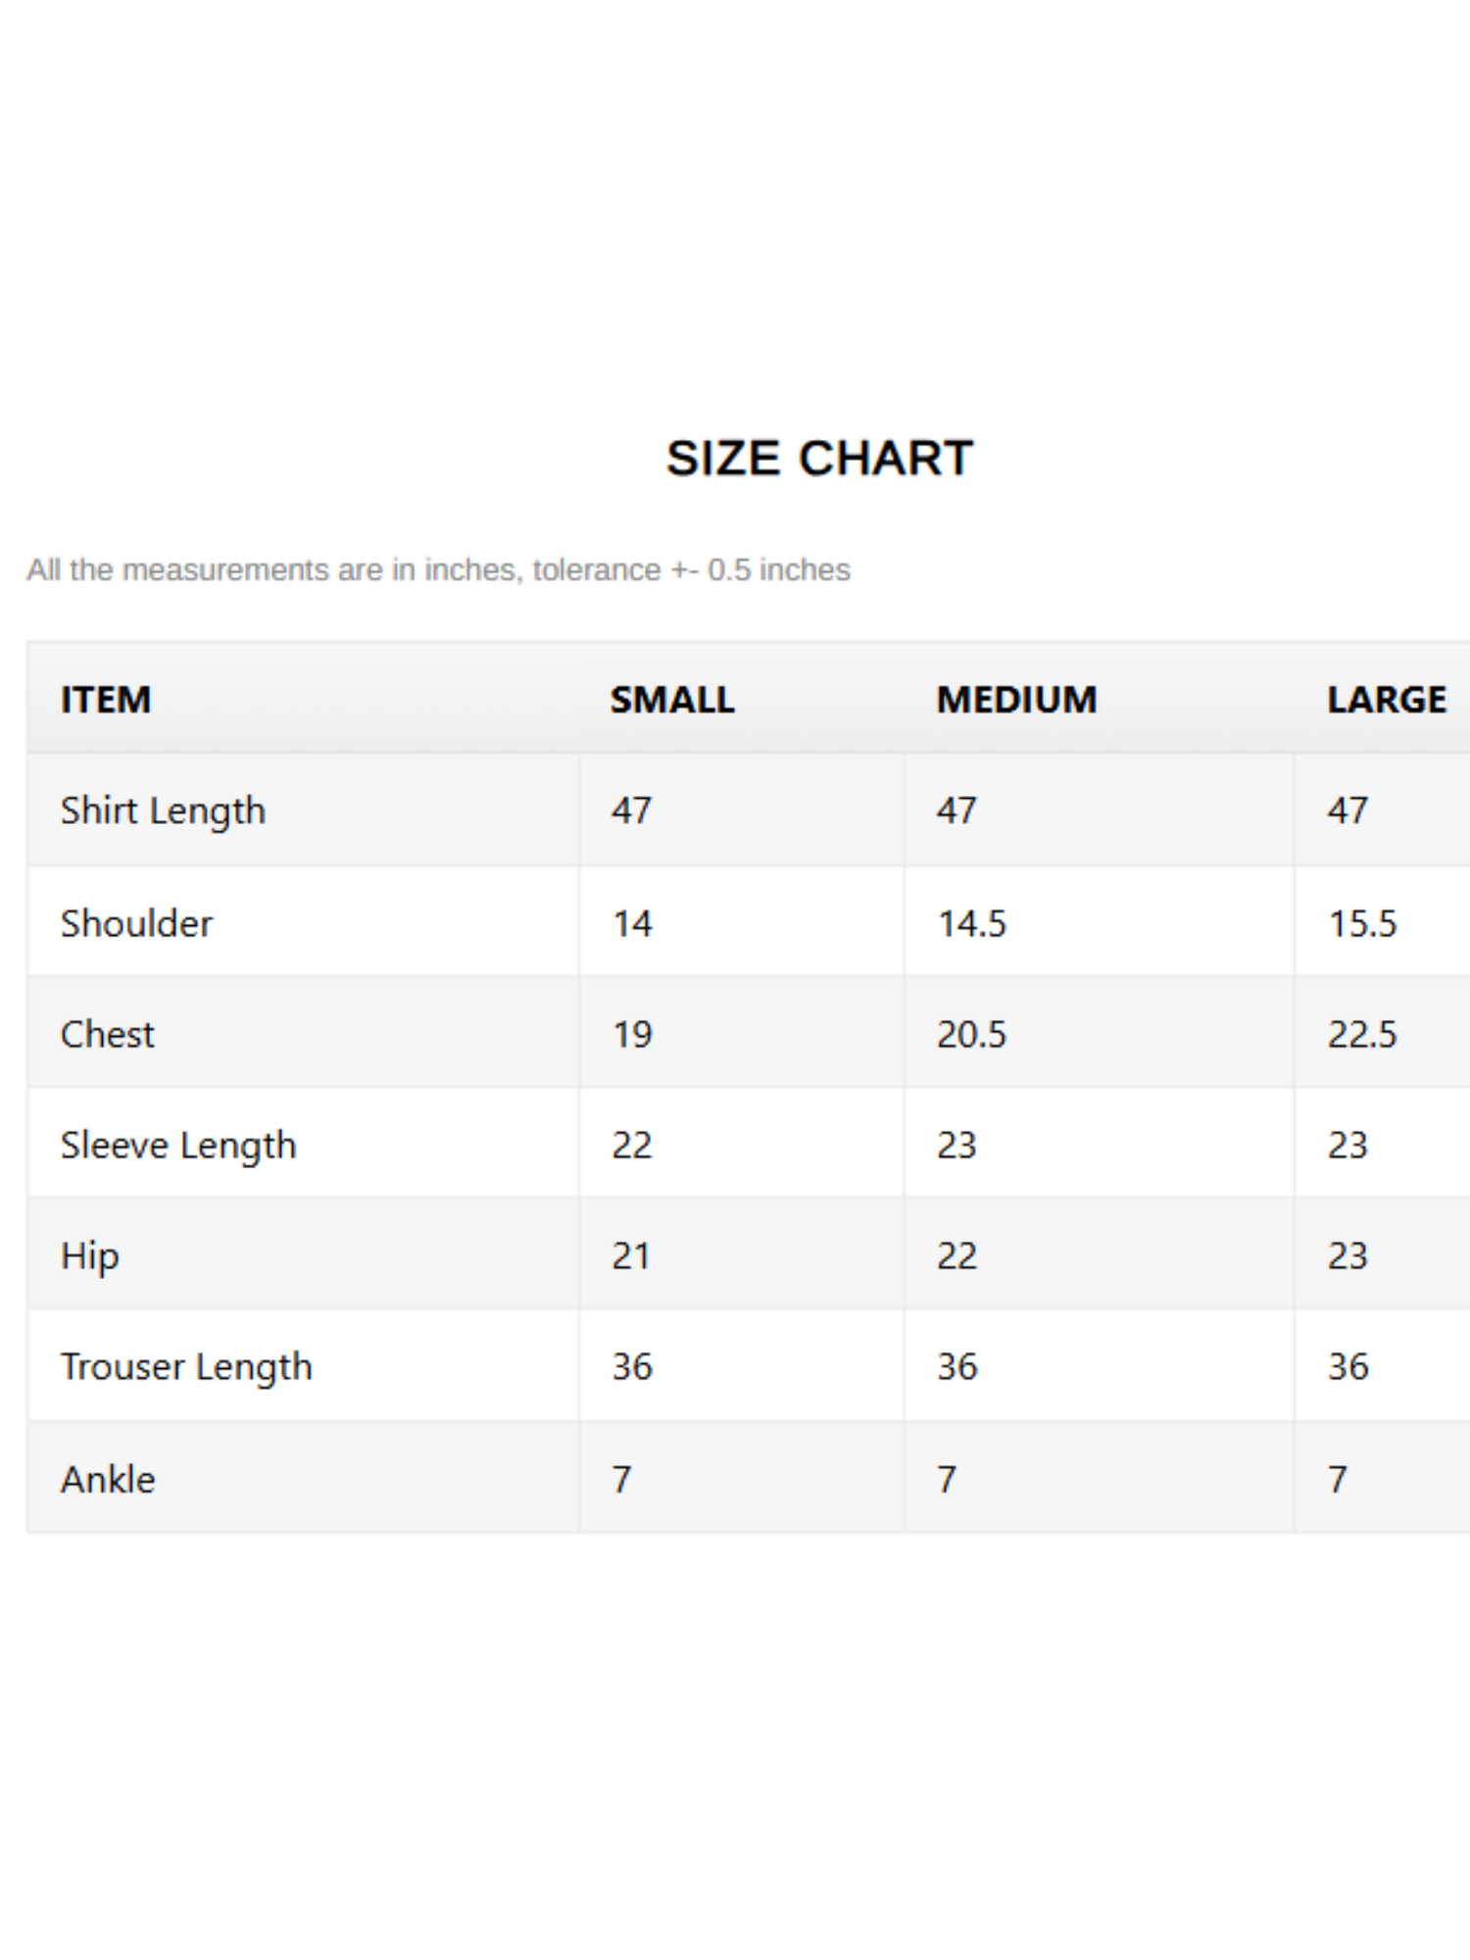Click the Medium shoulder value 14.5
Viewport: 1470px width, 1960px height.
[971, 923]
